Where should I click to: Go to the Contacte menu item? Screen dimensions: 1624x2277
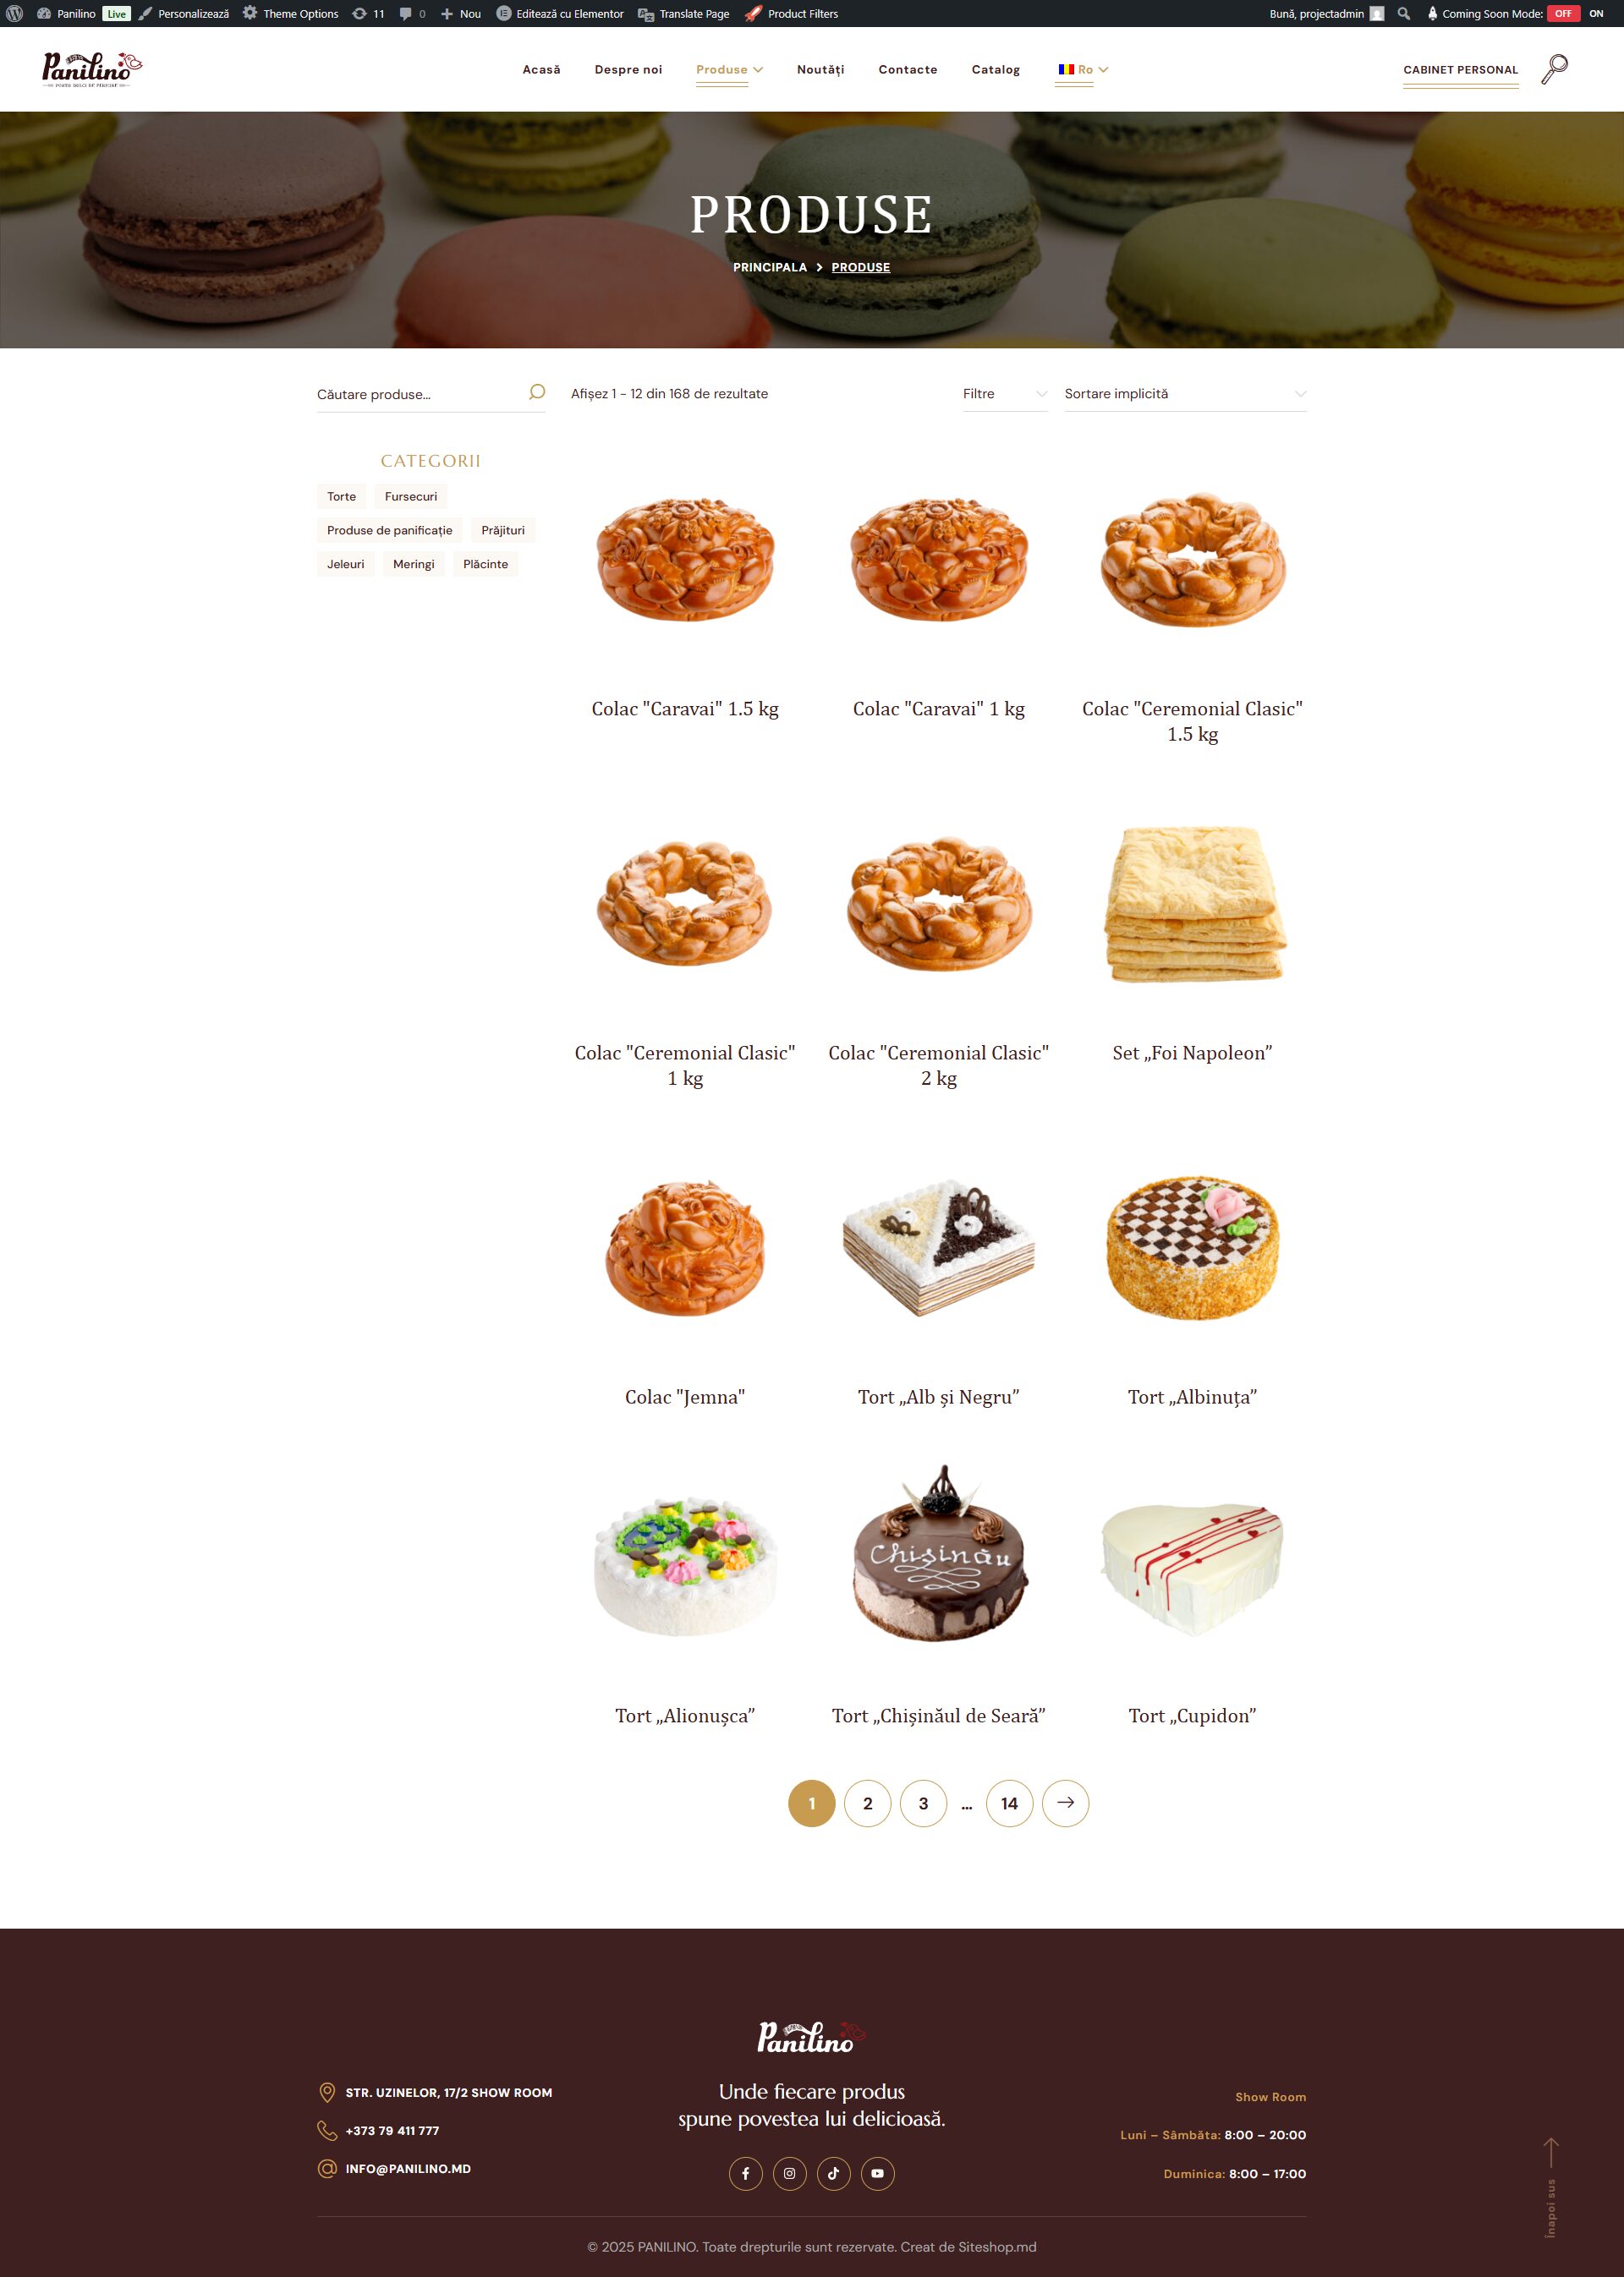(907, 70)
